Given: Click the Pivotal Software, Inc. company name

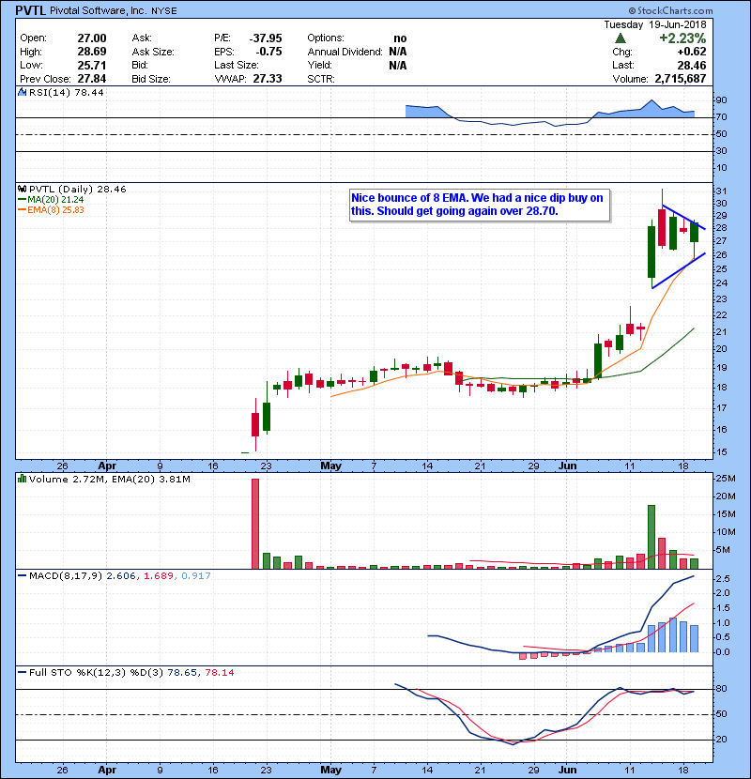Looking at the screenshot, I should [x=99, y=10].
